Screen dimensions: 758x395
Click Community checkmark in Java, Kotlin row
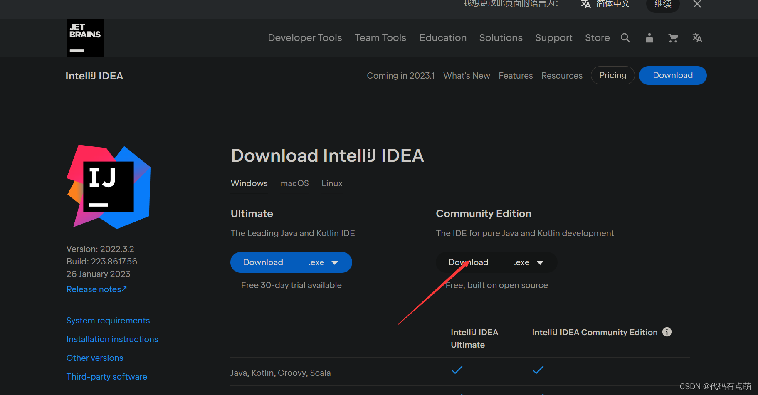pos(538,370)
